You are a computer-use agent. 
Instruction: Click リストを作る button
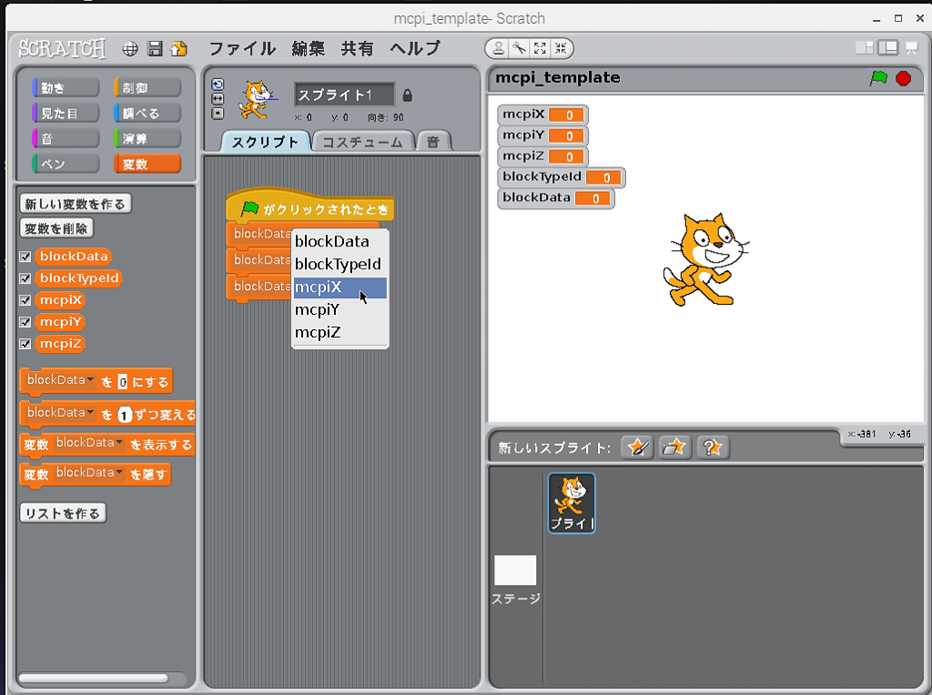[63, 513]
